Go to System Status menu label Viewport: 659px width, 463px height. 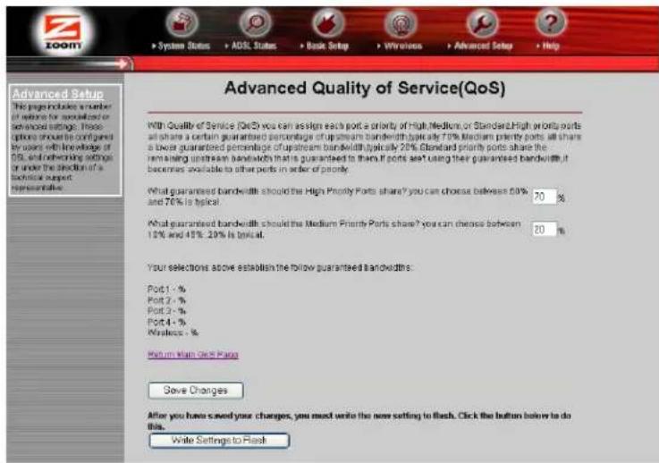pos(182,46)
